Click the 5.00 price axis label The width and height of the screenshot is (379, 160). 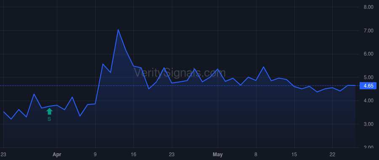pos(368,77)
